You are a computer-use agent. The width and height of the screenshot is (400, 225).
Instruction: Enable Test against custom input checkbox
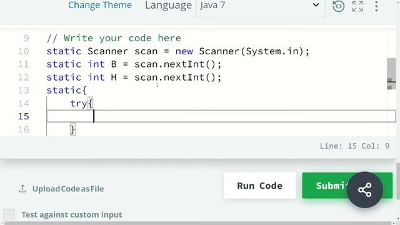point(9,214)
